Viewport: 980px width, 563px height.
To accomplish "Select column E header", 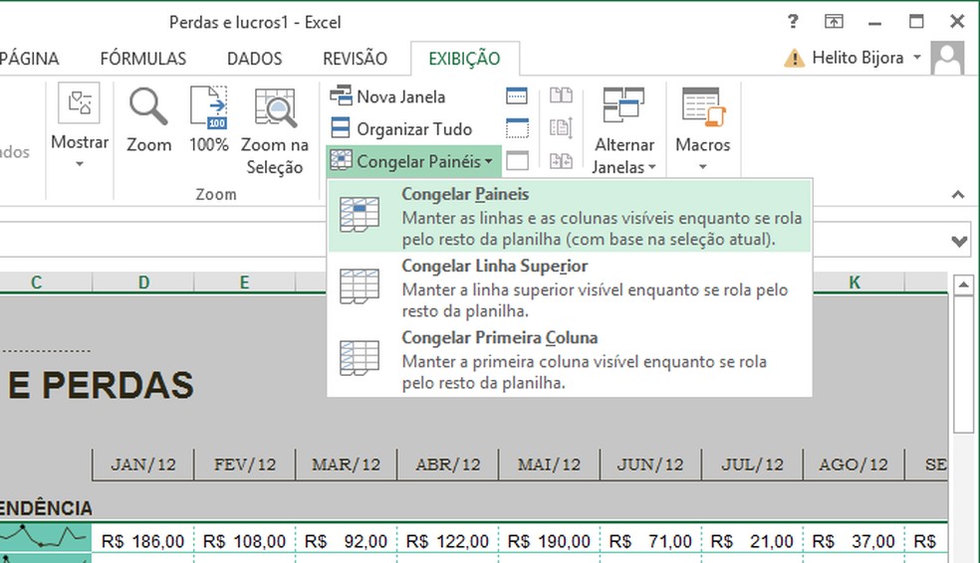I will [x=244, y=282].
